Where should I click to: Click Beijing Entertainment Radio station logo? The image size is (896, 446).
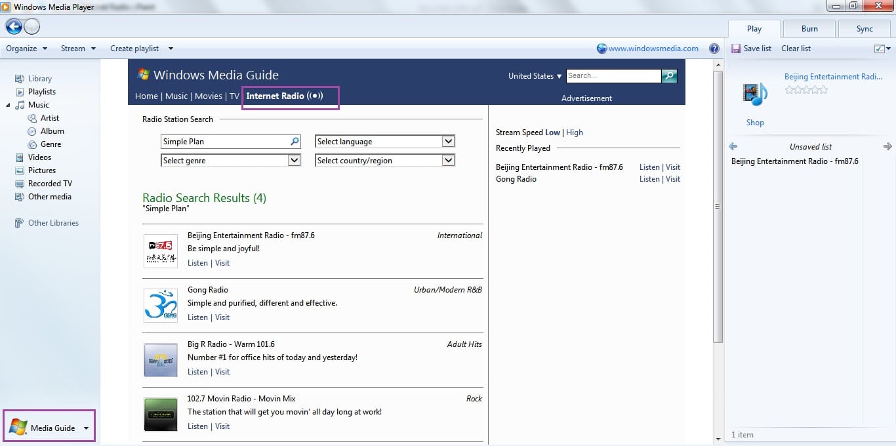[161, 251]
